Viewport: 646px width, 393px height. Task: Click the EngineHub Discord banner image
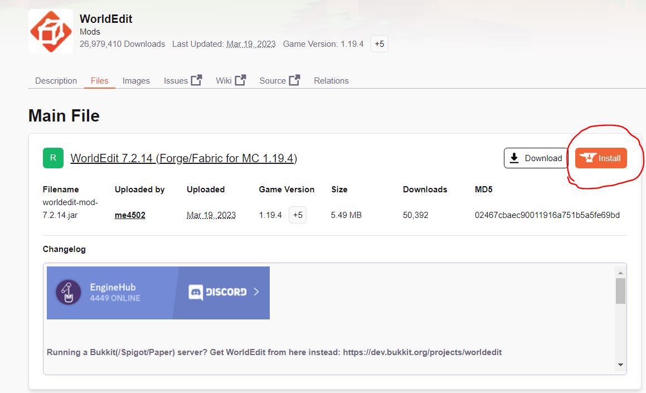158,293
